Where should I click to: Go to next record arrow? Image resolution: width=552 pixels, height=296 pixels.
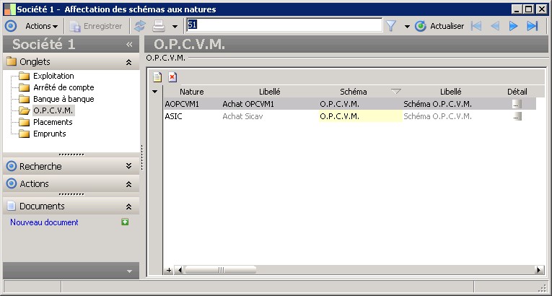pos(513,26)
